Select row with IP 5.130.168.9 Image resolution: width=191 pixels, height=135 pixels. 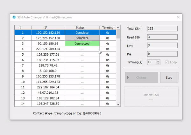pos(65,71)
